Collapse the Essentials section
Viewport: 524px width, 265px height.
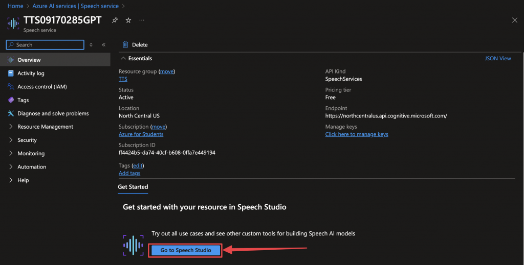coord(124,59)
